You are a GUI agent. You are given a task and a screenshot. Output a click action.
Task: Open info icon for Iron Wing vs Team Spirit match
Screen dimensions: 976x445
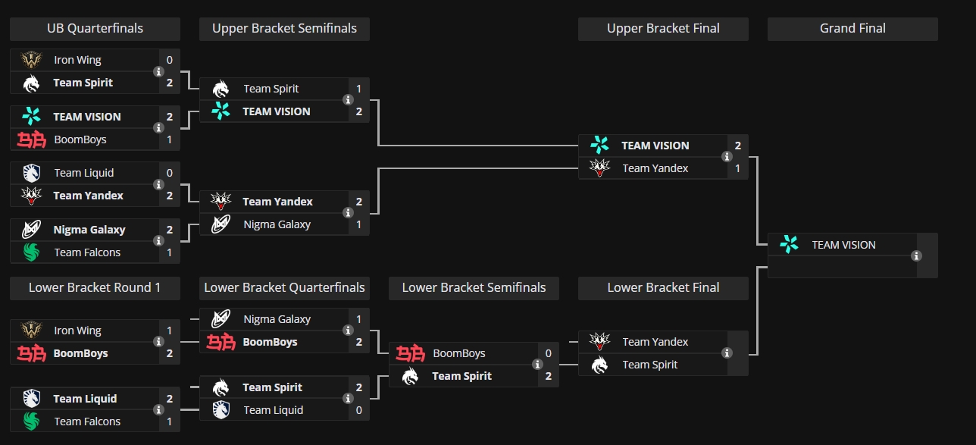tap(158, 71)
